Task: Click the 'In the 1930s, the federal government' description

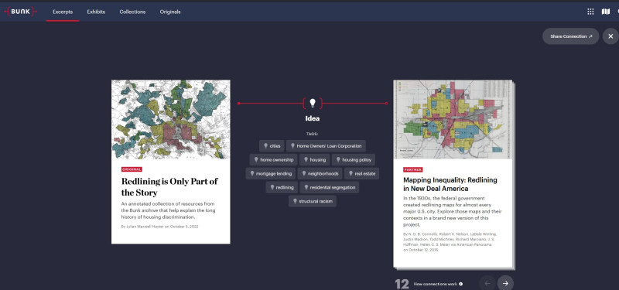Action: coord(453,211)
